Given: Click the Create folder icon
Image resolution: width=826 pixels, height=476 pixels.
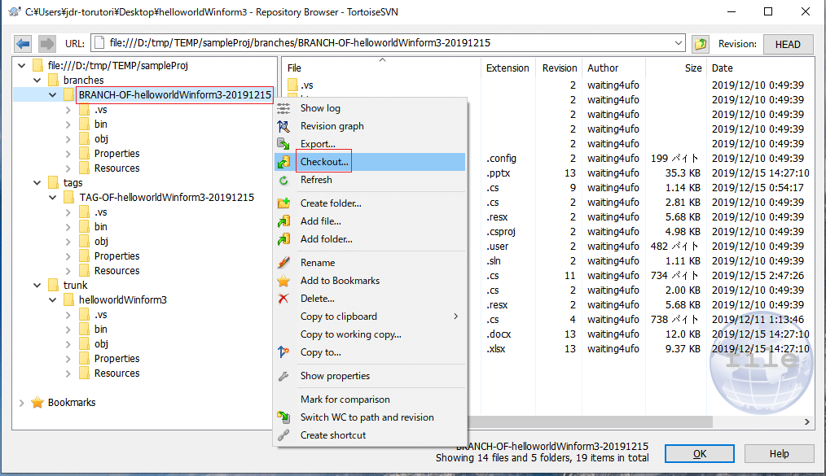Looking at the screenshot, I should (283, 203).
